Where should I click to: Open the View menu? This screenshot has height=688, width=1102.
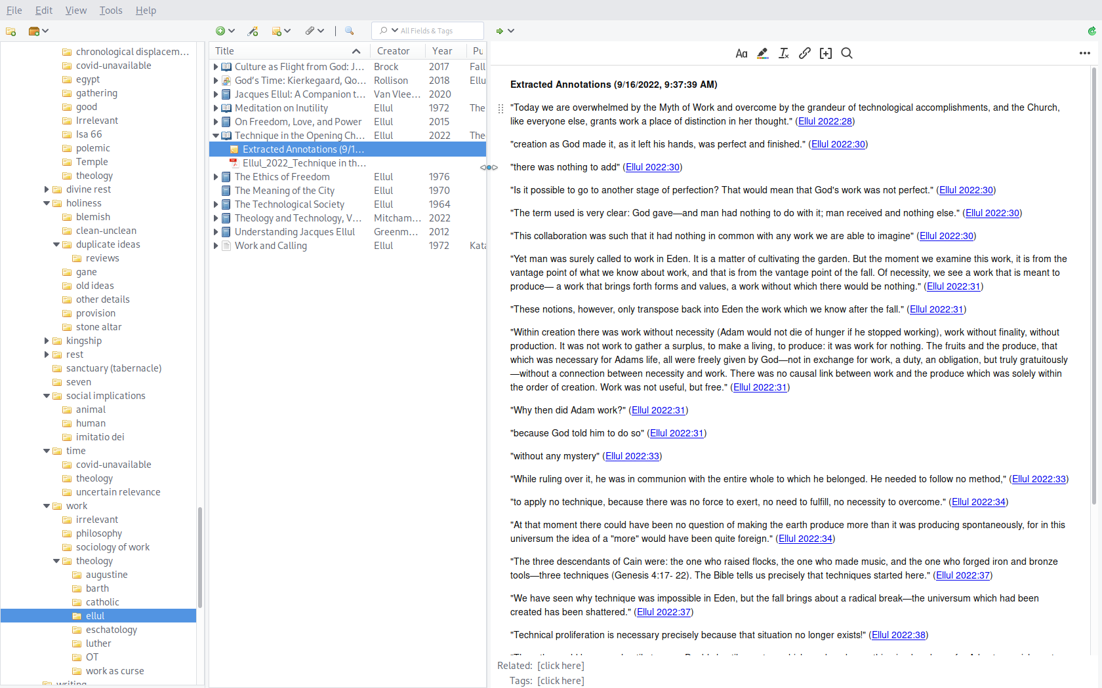point(75,10)
